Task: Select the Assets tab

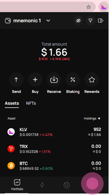Action: (x=12, y=103)
